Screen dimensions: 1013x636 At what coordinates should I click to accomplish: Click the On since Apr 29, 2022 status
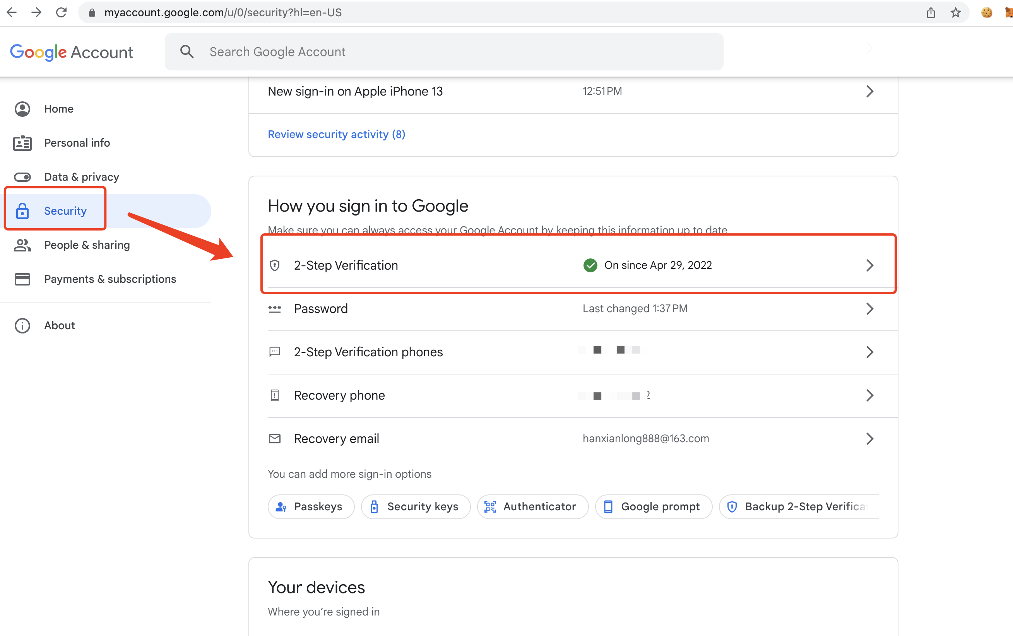(658, 265)
